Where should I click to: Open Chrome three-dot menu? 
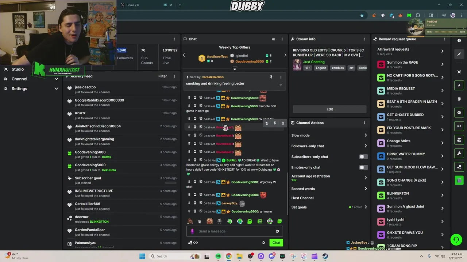(462, 15)
